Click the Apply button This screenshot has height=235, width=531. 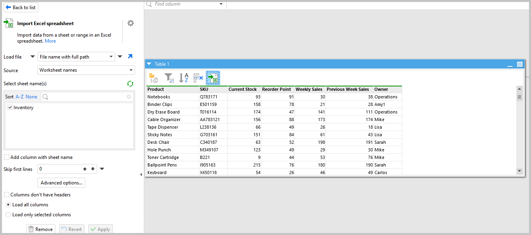pos(100,229)
